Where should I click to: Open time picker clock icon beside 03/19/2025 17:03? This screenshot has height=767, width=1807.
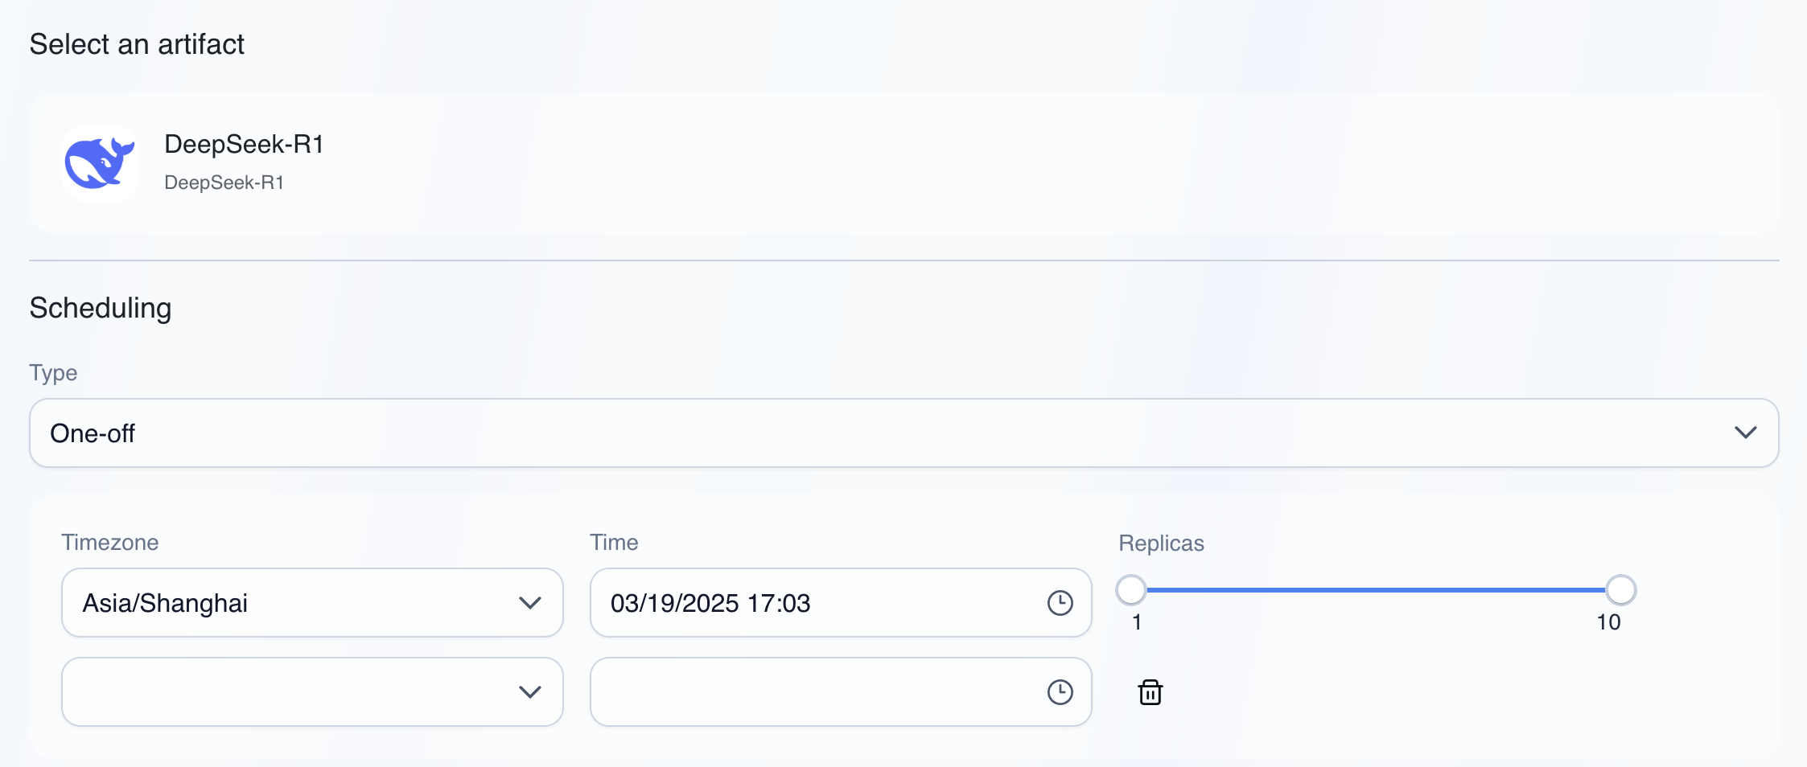point(1060,602)
